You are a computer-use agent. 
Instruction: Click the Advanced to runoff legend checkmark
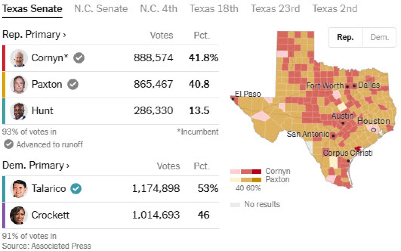click(x=9, y=144)
